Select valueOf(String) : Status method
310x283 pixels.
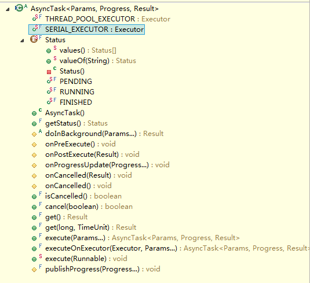click(x=98, y=61)
